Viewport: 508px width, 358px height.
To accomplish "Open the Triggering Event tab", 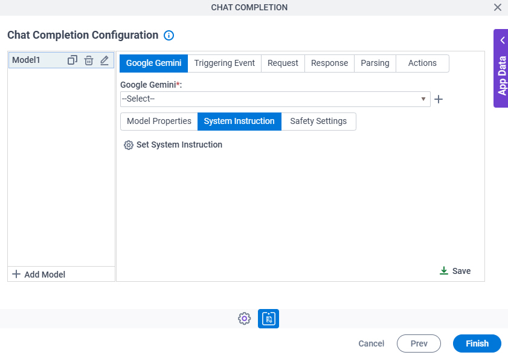I will point(224,63).
